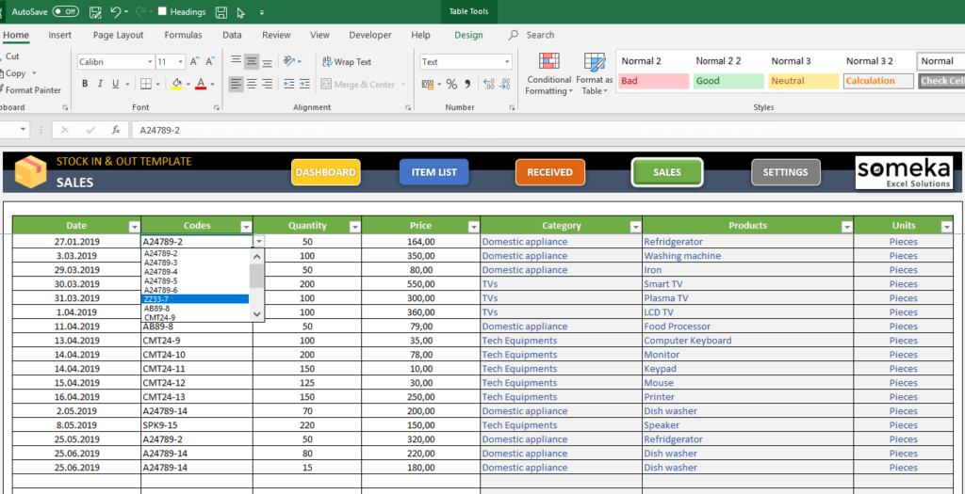Expand the Number format dropdown showing Text
The width and height of the screenshot is (965, 494).
[x=505, y=62]
